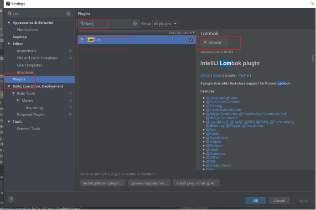The image size is (316, 210).
Task: Open the @ToString feature link
Action: 214,106
